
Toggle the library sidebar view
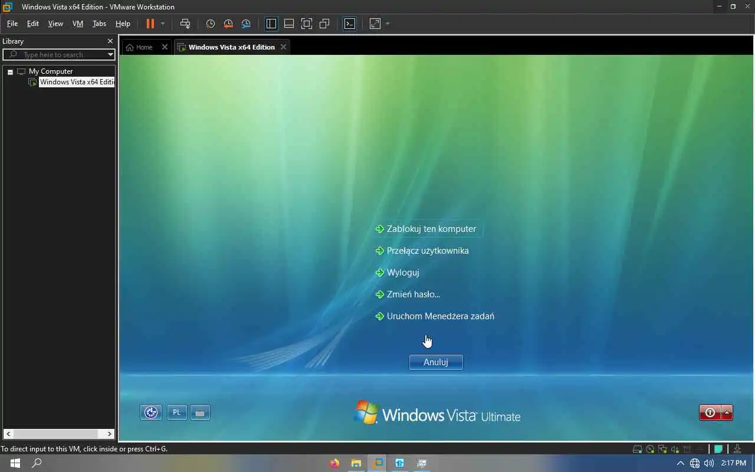(271, 24)
